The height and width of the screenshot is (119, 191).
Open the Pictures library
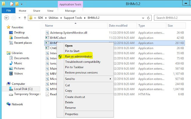19,68
